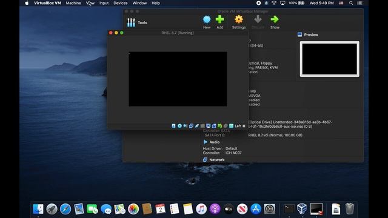Click the audio speaker indicator in VM status bar
388x218 pixels.
pos(186,126)
